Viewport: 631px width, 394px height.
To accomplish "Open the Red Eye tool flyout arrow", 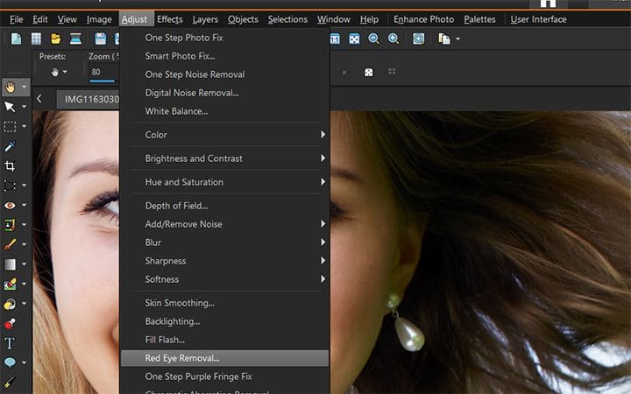I will [24, 205].
